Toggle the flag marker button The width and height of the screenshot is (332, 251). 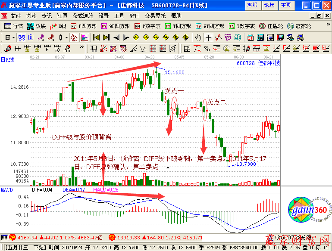[x=84, y=37]
